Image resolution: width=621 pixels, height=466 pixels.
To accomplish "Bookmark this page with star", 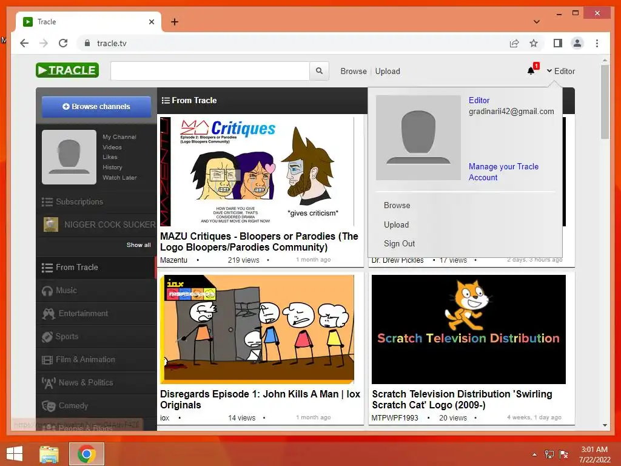I will (534, 43).
